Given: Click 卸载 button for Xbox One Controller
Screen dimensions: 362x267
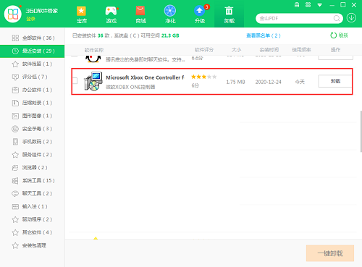Looking at the screenshot, I should [335, 81].
